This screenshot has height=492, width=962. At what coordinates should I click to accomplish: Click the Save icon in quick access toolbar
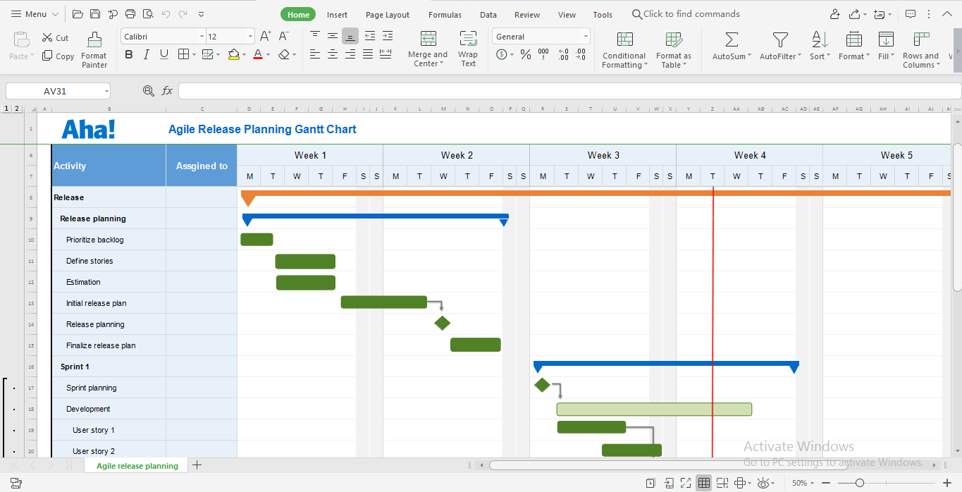[x=95, y=14]
